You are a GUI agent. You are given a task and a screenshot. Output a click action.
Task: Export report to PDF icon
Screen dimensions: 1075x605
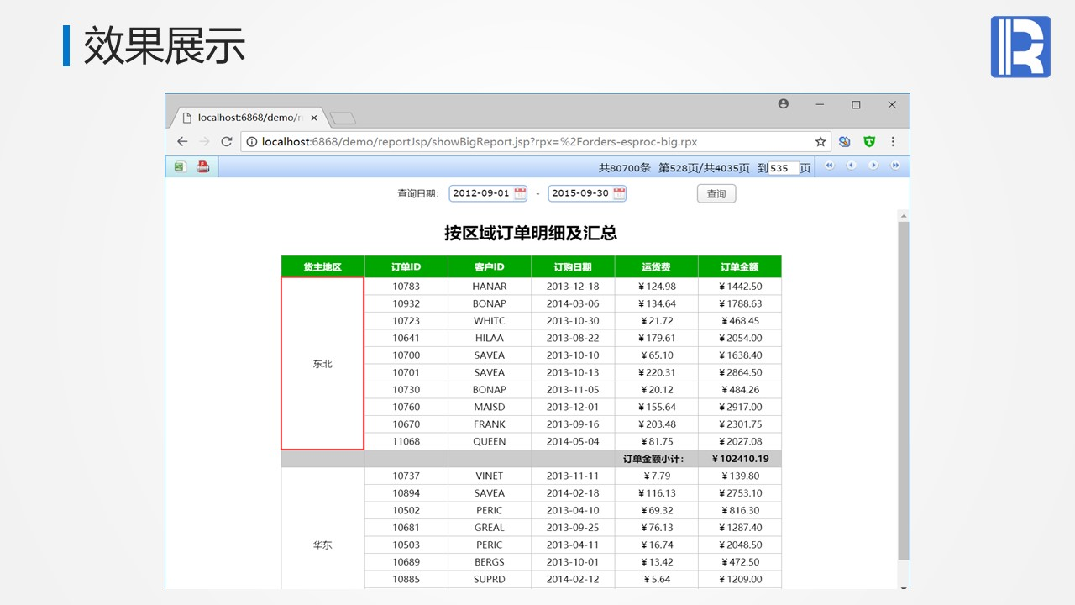click(202, 167)
